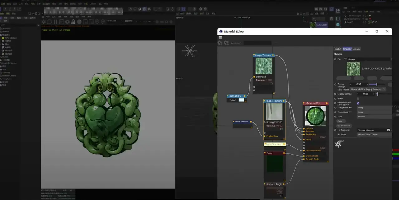Enable the Invert checkbox in Shader settings
Screen dimensions: 399x200
click(358, 99)
